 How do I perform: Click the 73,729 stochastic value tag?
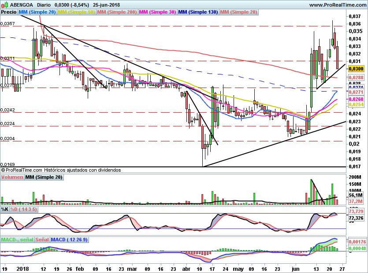(356, 211)
